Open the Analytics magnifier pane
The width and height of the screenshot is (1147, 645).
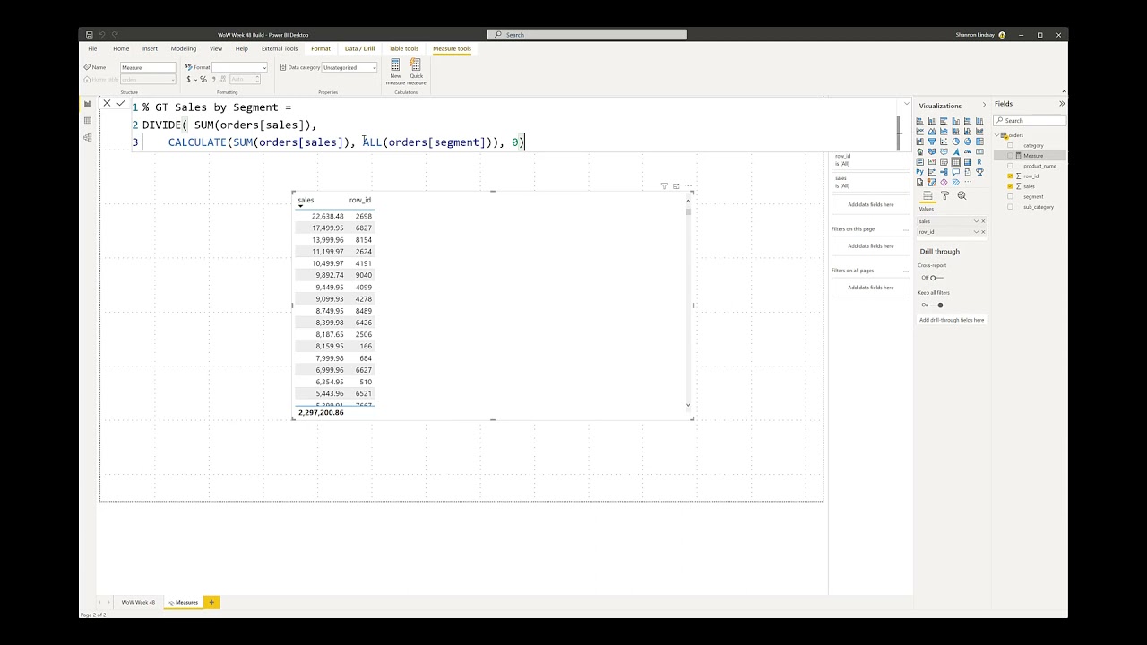pos(962,195)
